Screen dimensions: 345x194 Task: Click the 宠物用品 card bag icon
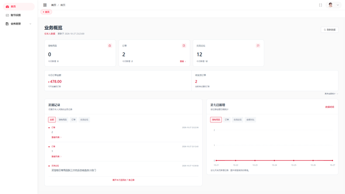click(110, 46)
